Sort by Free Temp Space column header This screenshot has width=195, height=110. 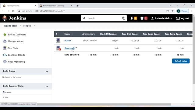173,34
